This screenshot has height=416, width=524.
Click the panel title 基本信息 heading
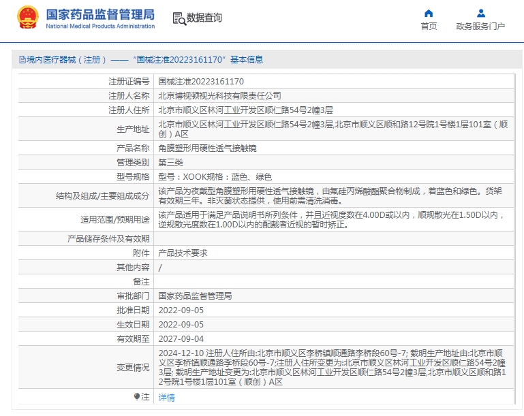pyautogui.click(x=247, y=60)
